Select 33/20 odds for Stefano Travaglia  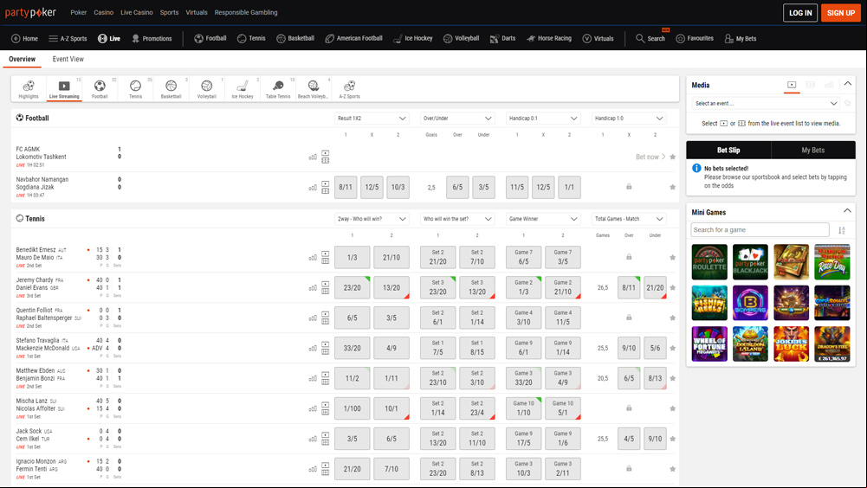point(353,348)
